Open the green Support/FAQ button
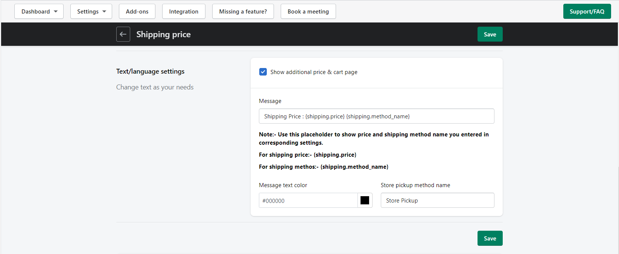 tap(587, 12)
